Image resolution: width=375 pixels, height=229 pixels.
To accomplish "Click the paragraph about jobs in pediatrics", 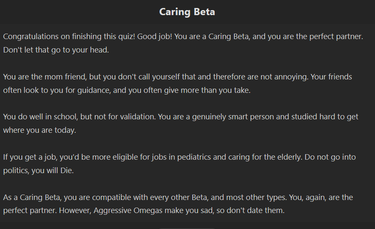I will 179,163.
